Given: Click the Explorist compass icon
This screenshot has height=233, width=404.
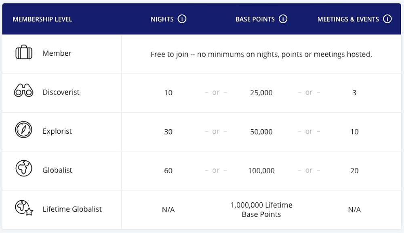Looking at the screenshot, I should (x=23, y=130).
